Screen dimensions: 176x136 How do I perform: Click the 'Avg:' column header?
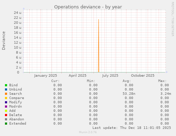click(x=127, y=81)
